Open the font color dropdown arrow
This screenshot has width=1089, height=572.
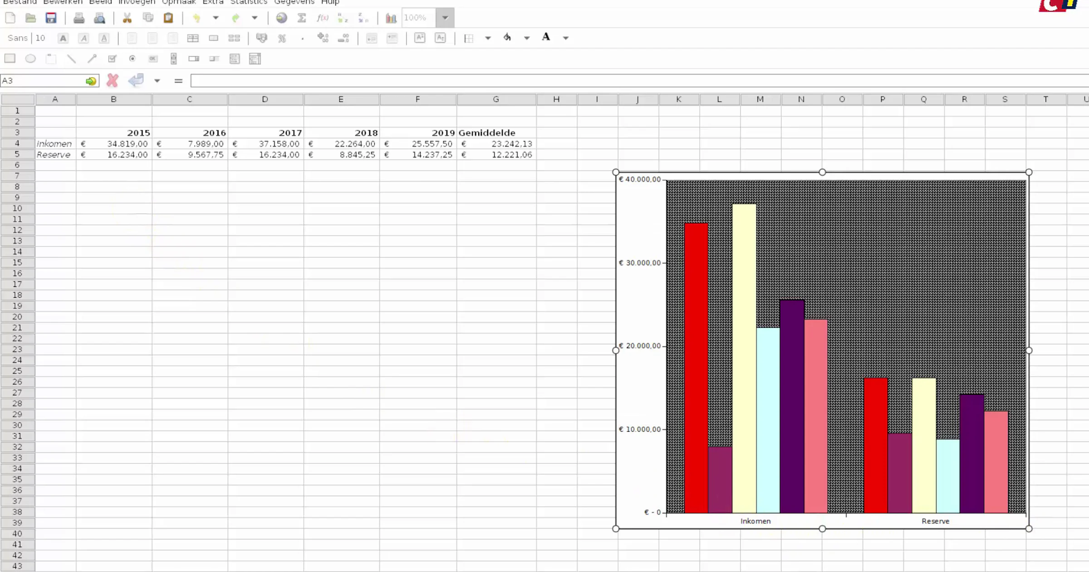566,38
